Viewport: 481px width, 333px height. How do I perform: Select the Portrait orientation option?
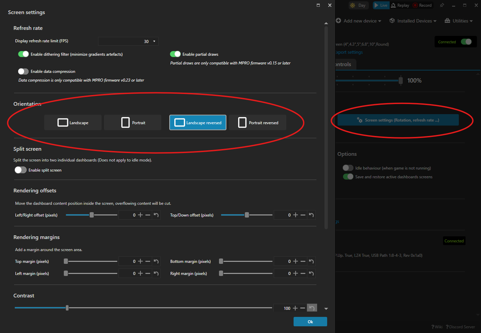(x=133, y=123)
